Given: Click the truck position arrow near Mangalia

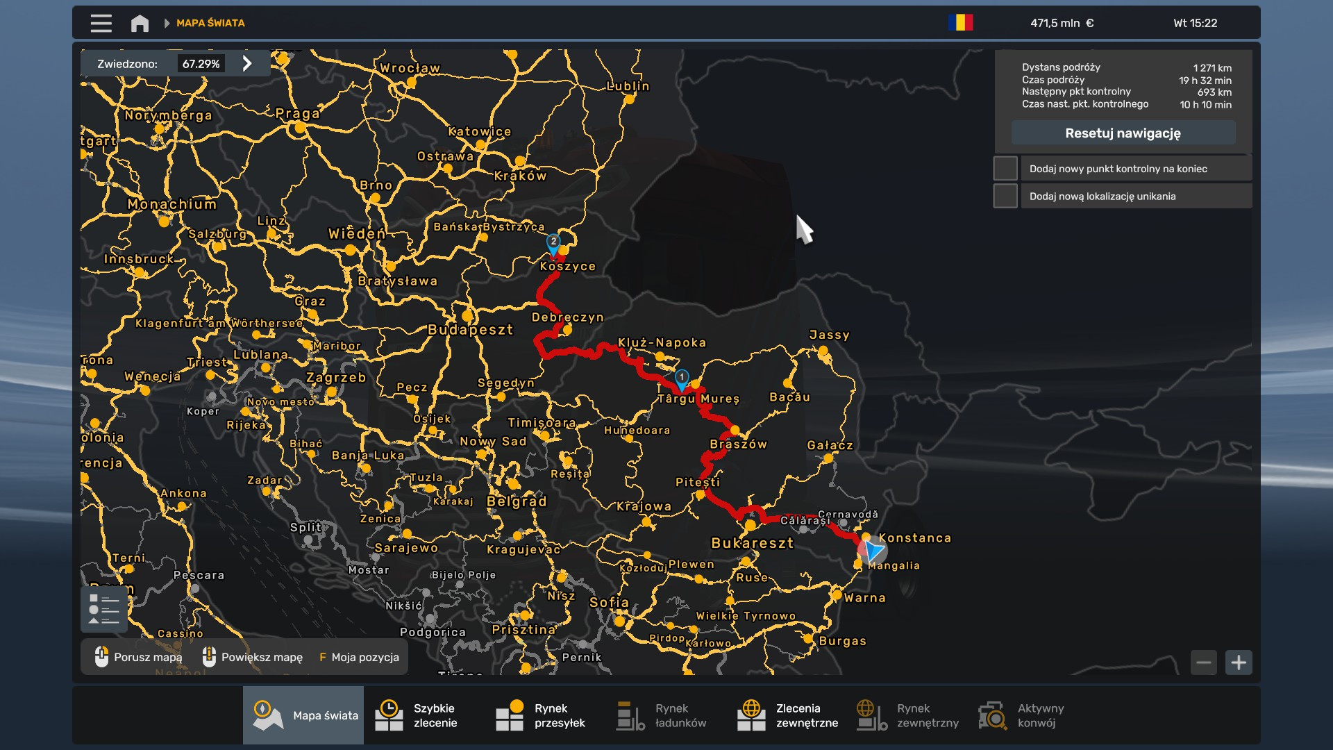Looking at the screenshot, I should (873, 550).
